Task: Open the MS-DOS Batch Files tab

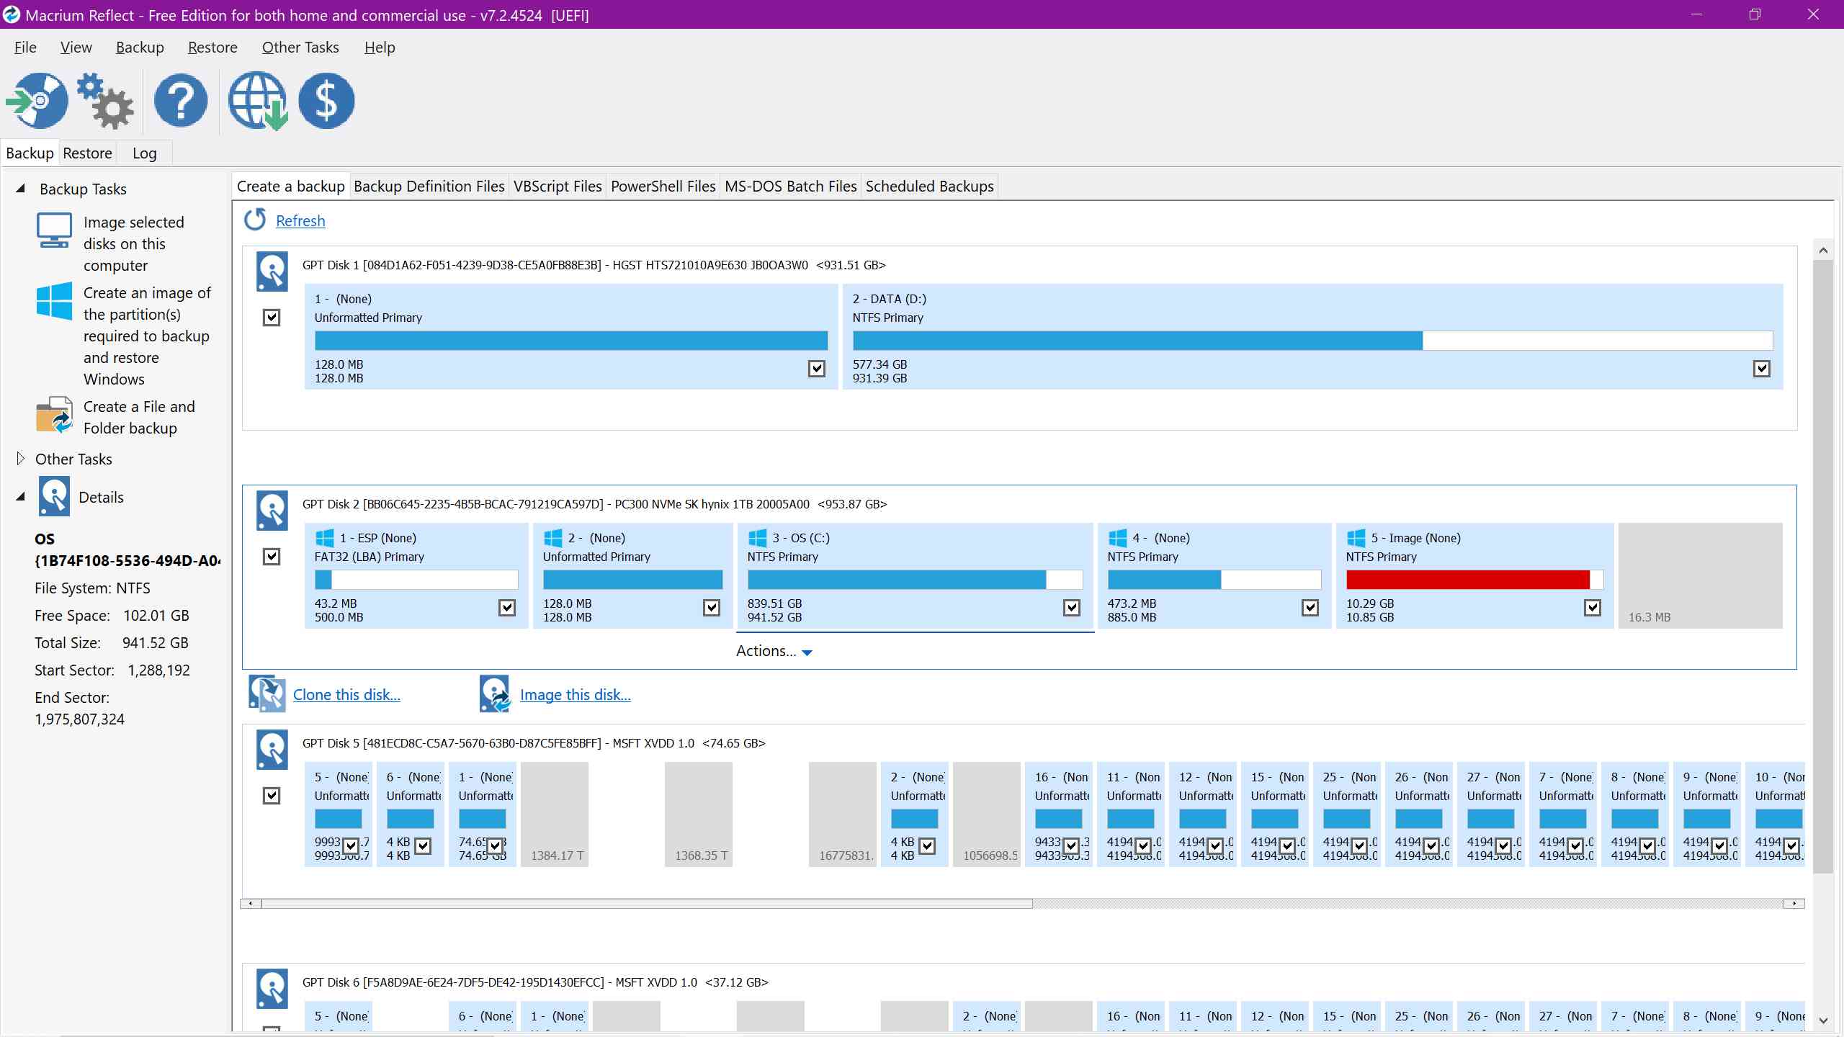Action: (790, 187)
